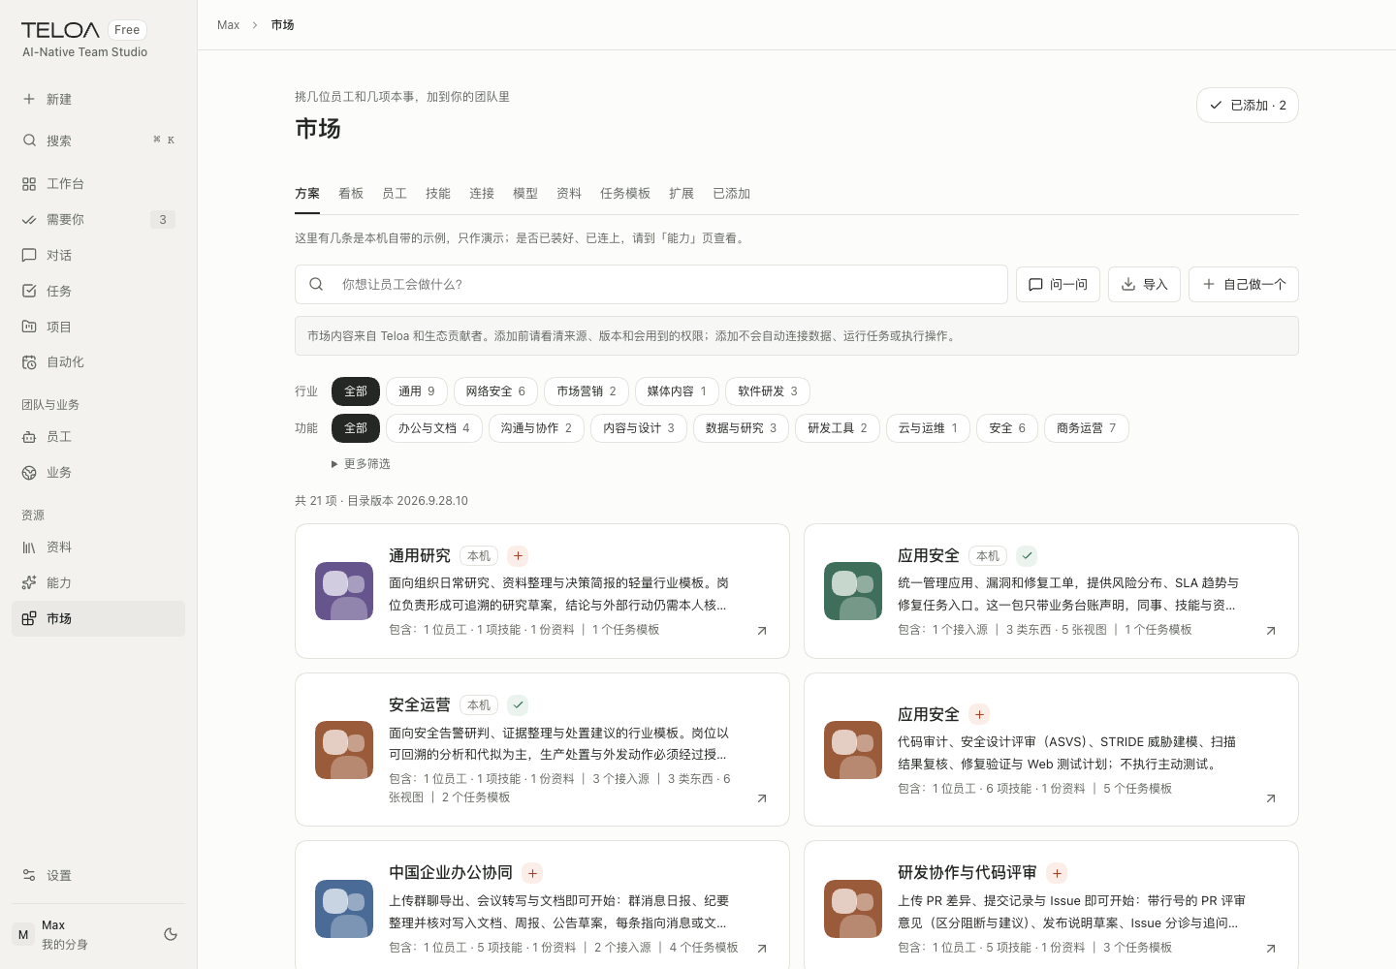Focus the 你想让员工会做什么 search field
This screenshot has width=1396, height=969.
(651, 285)
